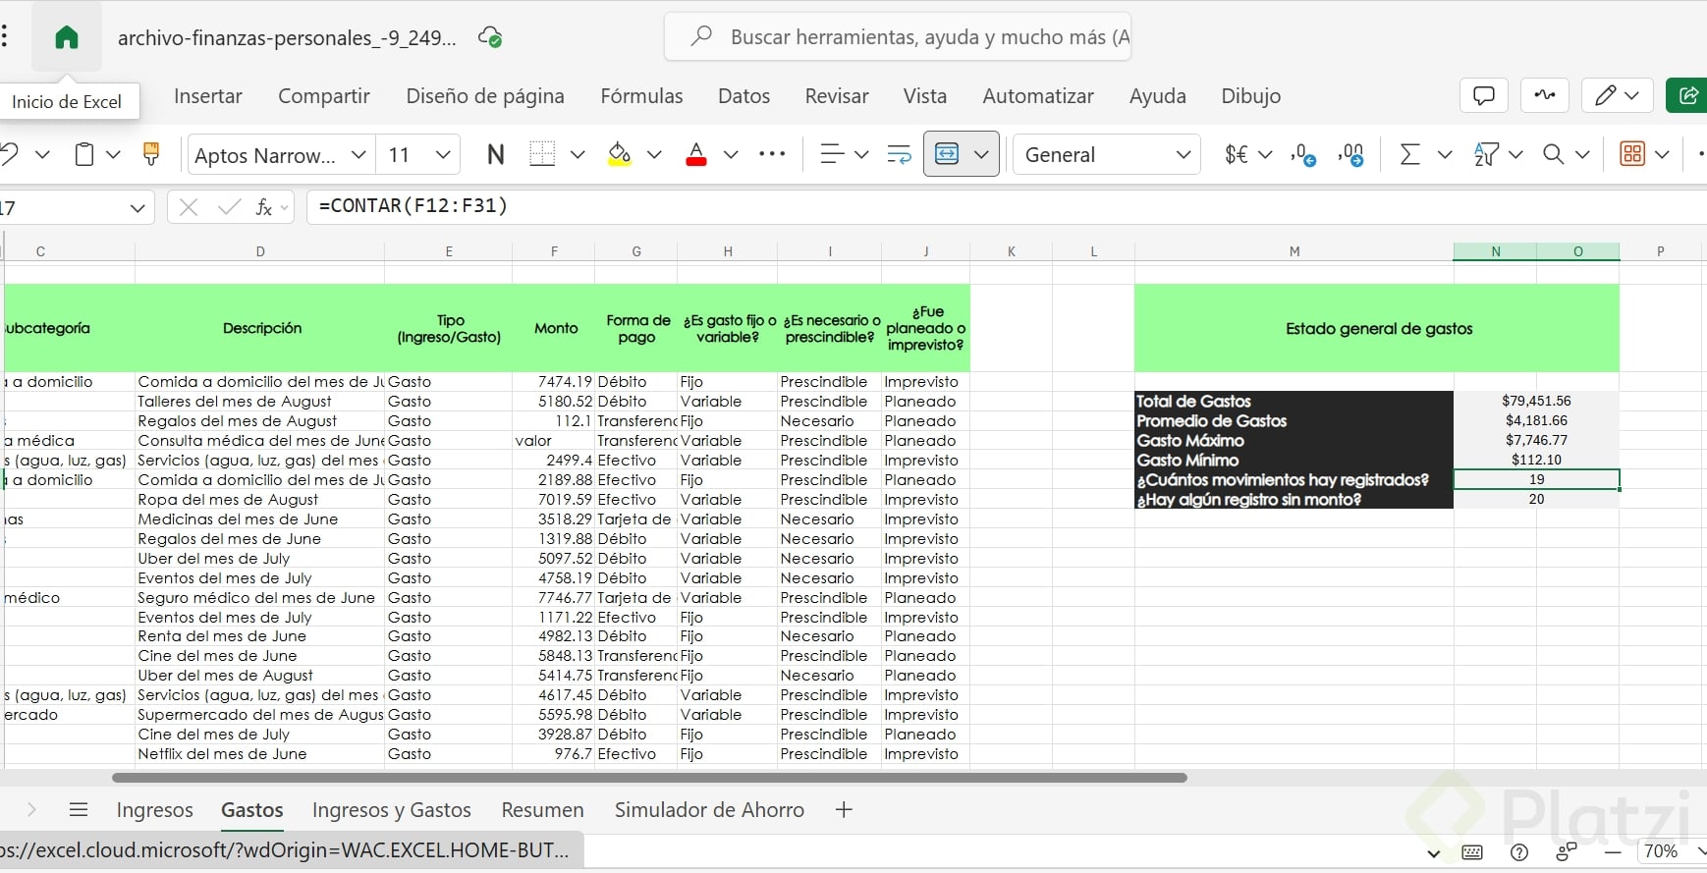Expand the General number format dropdown
Screen dimensions: 1707x873
[x=1183, y=154]
